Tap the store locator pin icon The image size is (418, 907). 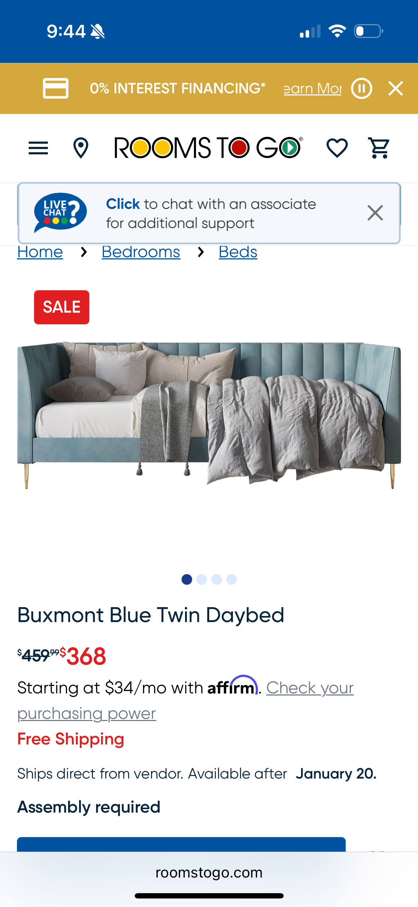(x=81, y=148)
